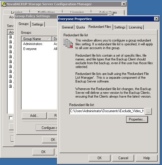Sort by Group Name column header
This screenshot has height=165, width=162.
pyautogui.click(x=37, y=39)
